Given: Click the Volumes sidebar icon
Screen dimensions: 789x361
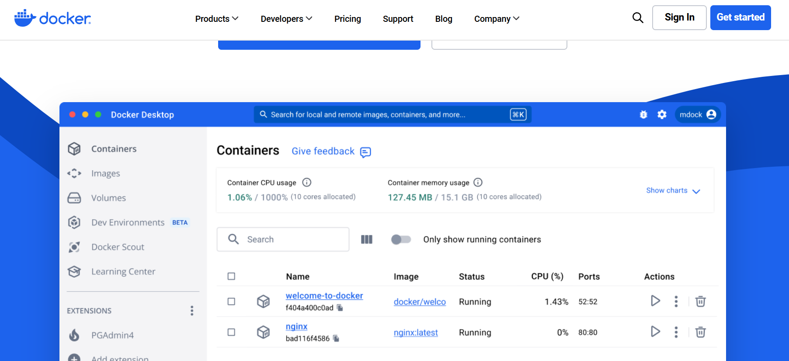Looking at the screenshot, I should click(74, 198).
